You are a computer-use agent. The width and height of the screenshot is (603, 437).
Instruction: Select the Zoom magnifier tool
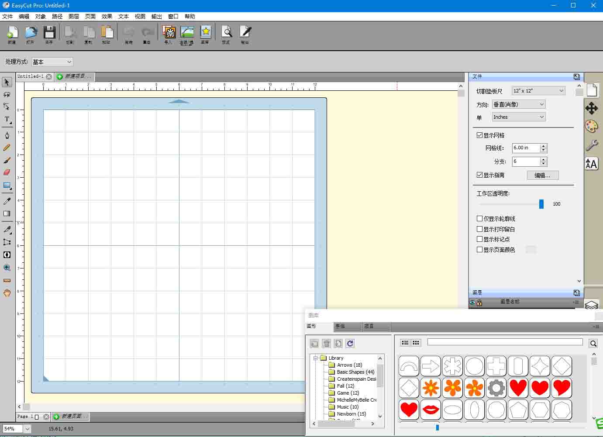pyautogui.click(x=7, y=268)
